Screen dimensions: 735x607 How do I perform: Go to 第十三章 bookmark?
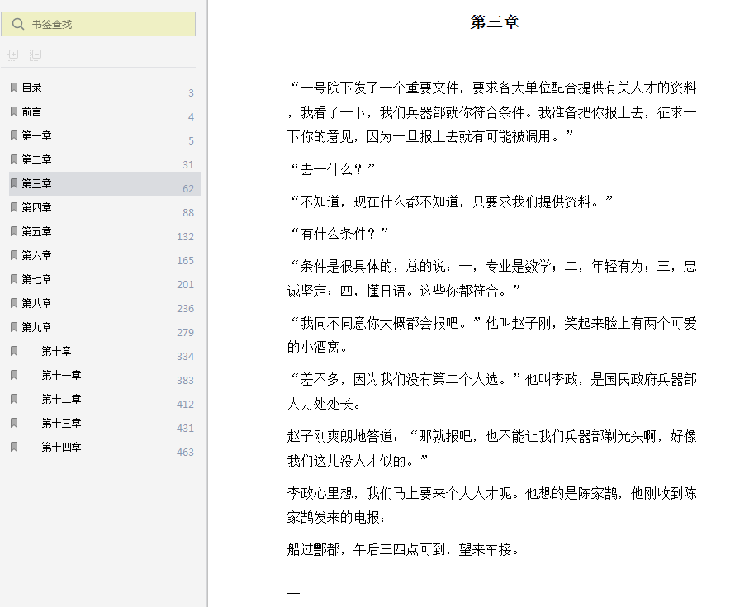(x=61, y=422)
